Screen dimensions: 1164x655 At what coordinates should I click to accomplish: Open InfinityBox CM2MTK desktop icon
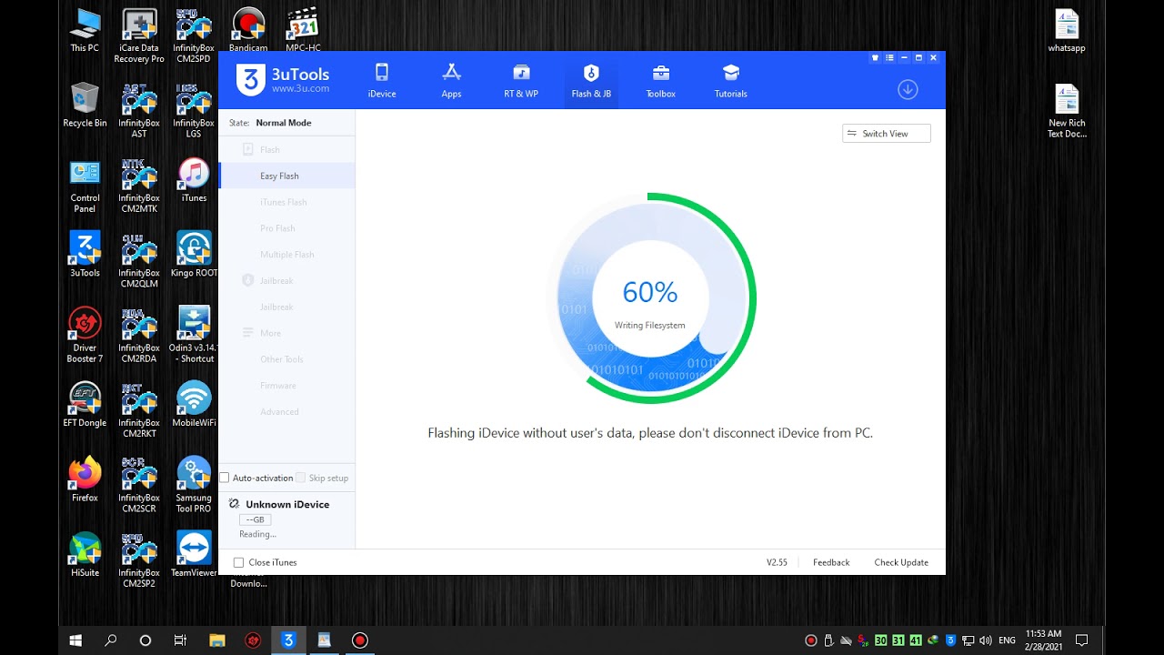tap(139, 186)
